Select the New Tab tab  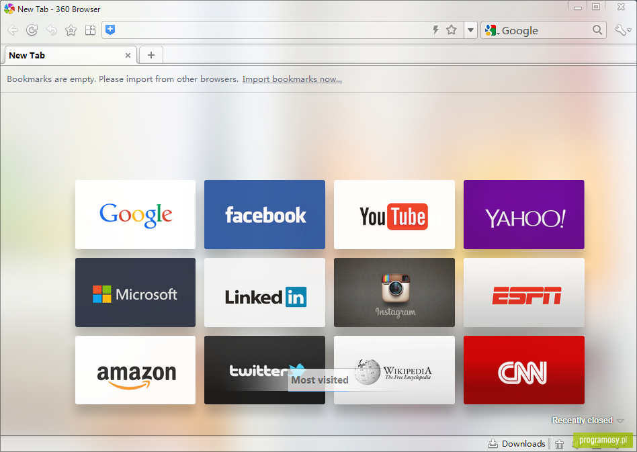(x=71, y=55)
